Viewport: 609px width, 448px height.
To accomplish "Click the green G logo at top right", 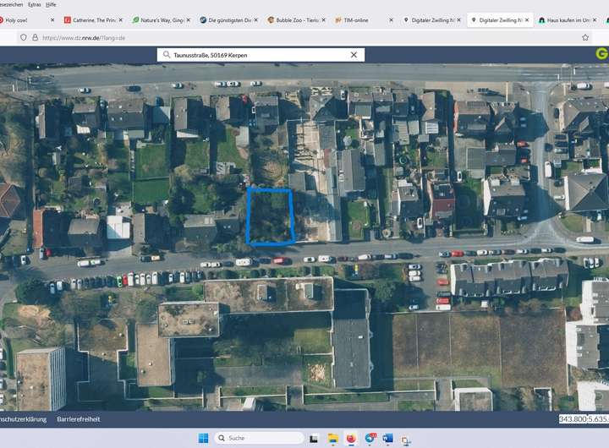I will 601,54.
